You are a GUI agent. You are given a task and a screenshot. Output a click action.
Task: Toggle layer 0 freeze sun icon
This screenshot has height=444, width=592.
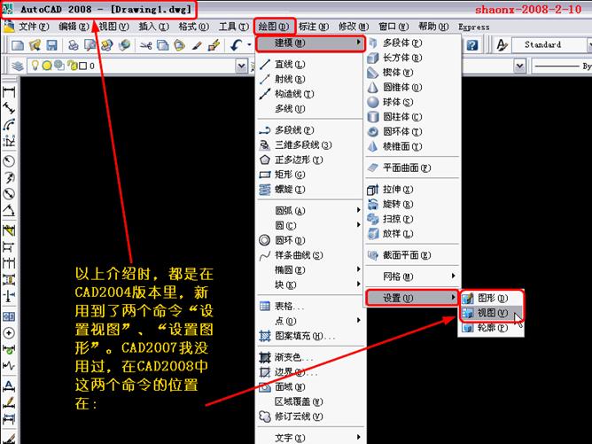47,66
